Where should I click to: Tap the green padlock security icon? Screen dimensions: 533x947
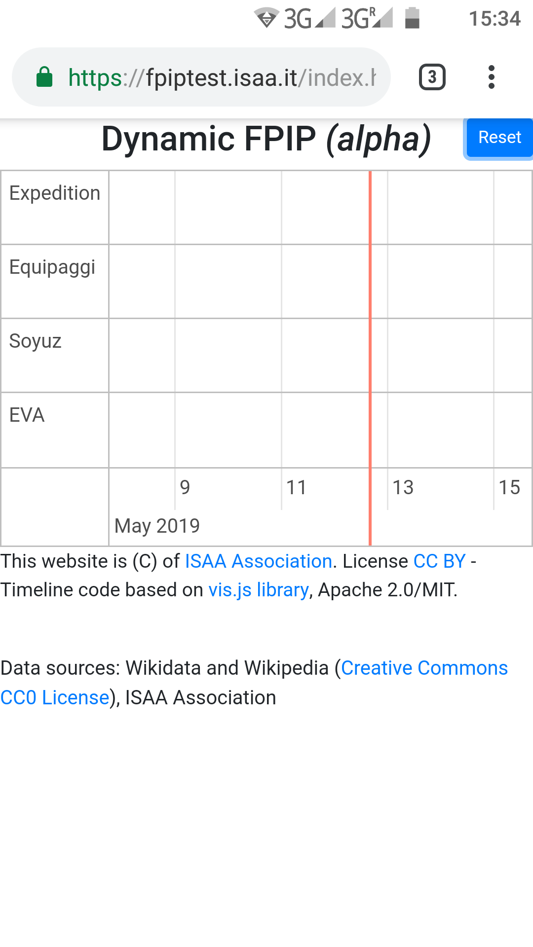pos(44,77)
